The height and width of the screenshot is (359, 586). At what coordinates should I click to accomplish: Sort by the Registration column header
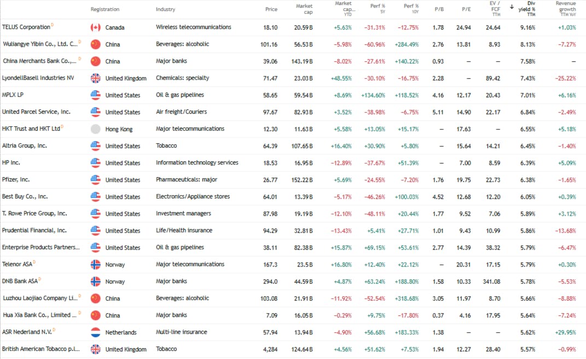[x=105, y=9]
